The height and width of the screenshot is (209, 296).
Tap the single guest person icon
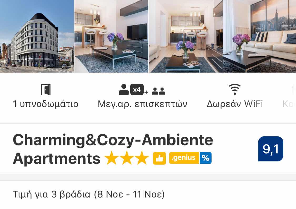pos(124,89)
